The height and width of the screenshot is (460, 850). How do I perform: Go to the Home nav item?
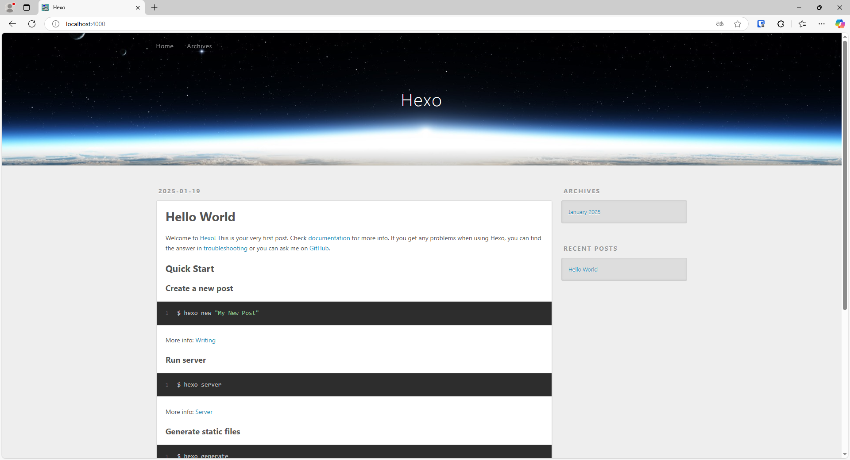click(165, 46)
